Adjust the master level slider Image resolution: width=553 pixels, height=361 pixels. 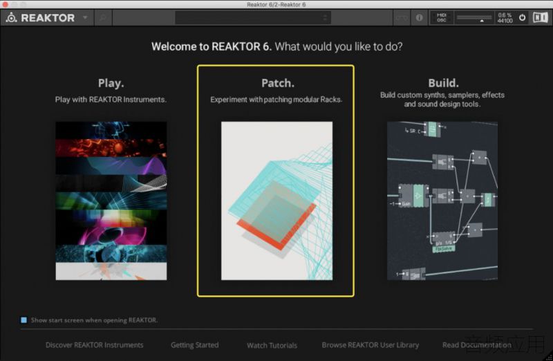[x=474, y=18]
